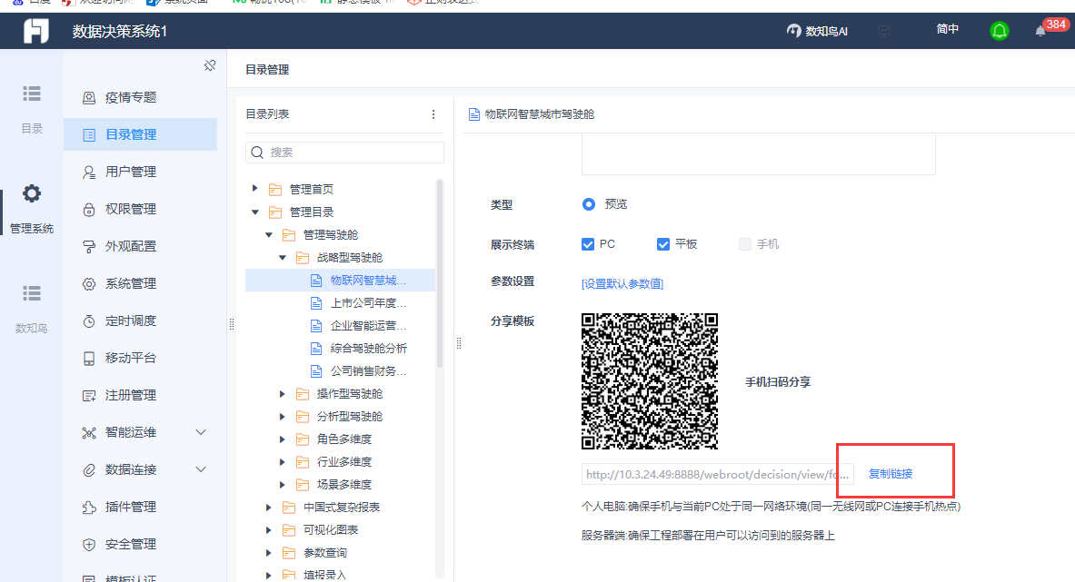
Task: Uncheck the 平板 display terminal checkbox
Action: (x=663, y=244)
